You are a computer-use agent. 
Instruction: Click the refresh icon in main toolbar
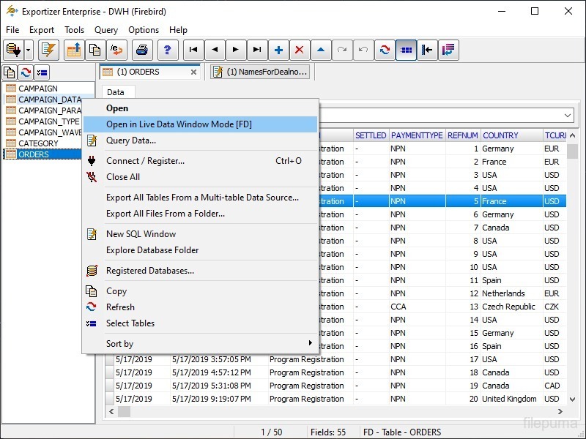tap(384, 50)
